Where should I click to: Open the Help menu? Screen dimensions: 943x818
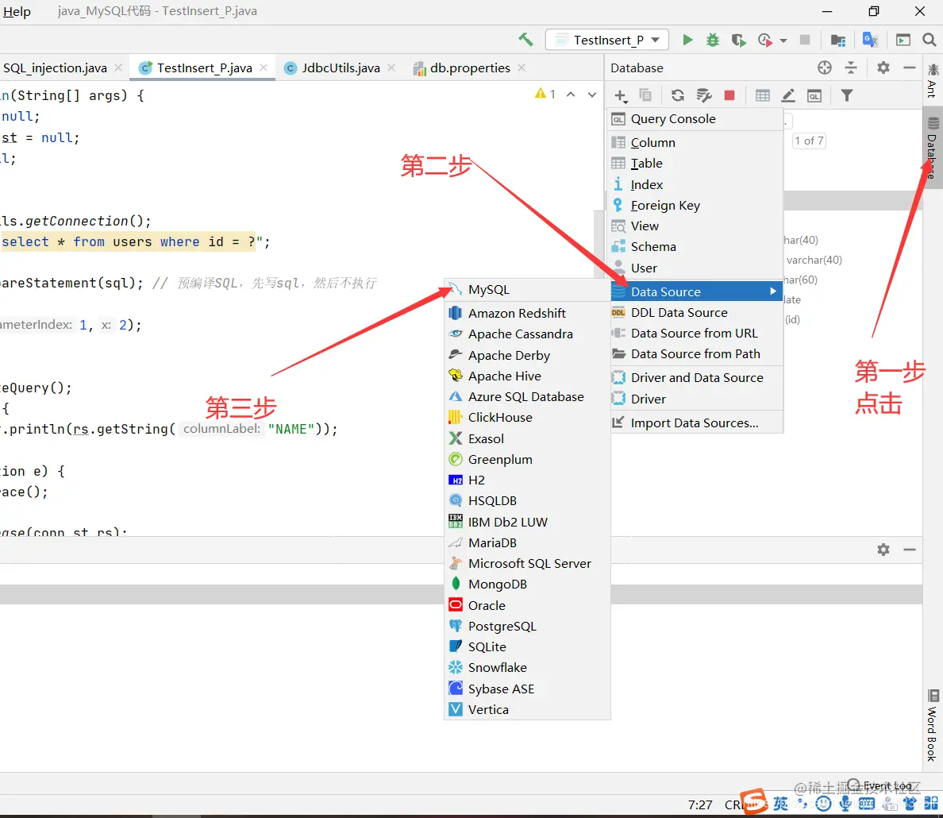[16, 11]
